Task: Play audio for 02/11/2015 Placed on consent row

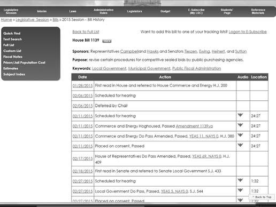Action: (x=240, y=145)
